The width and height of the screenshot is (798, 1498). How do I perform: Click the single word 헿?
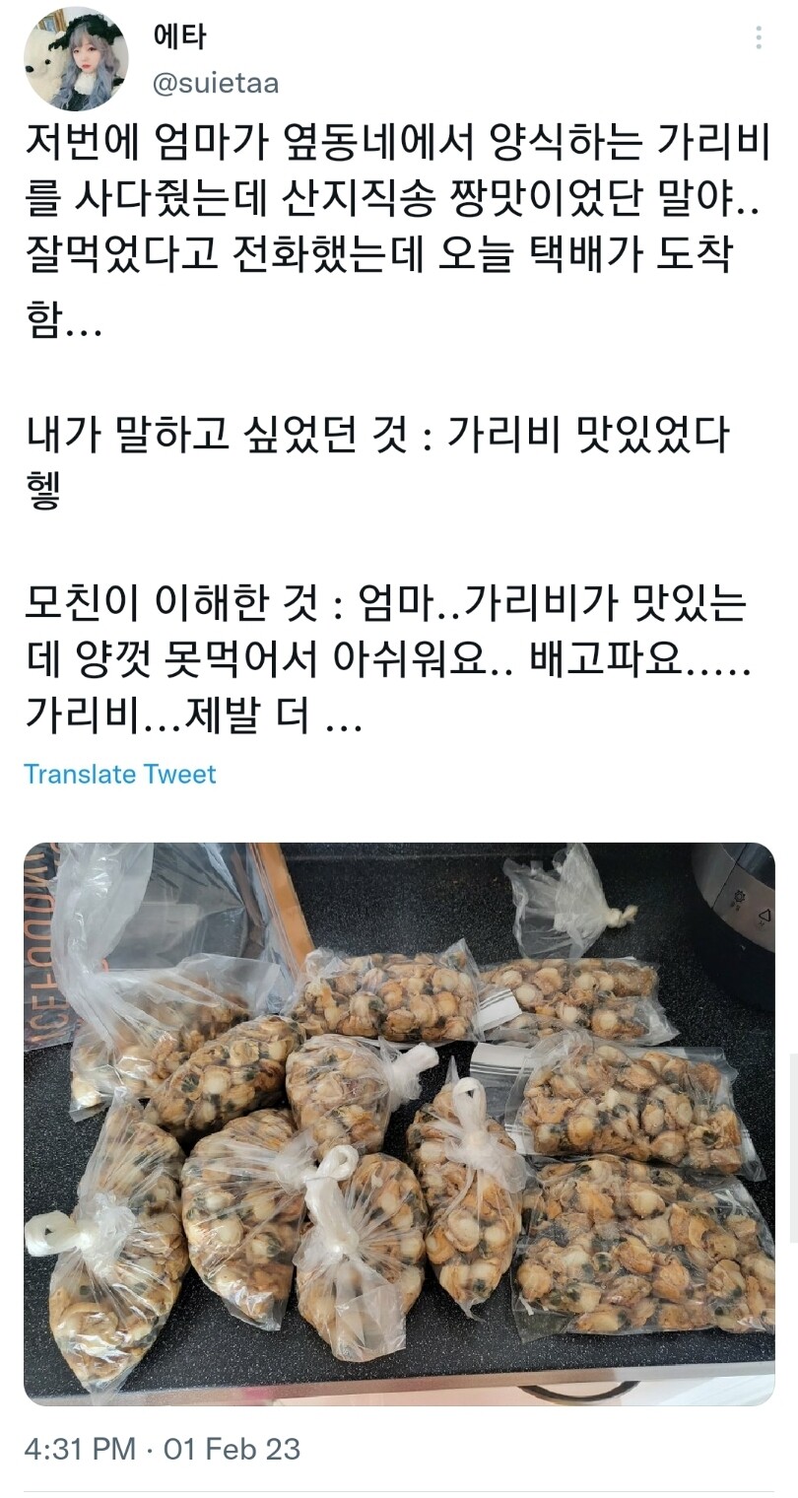coord(43,493)
